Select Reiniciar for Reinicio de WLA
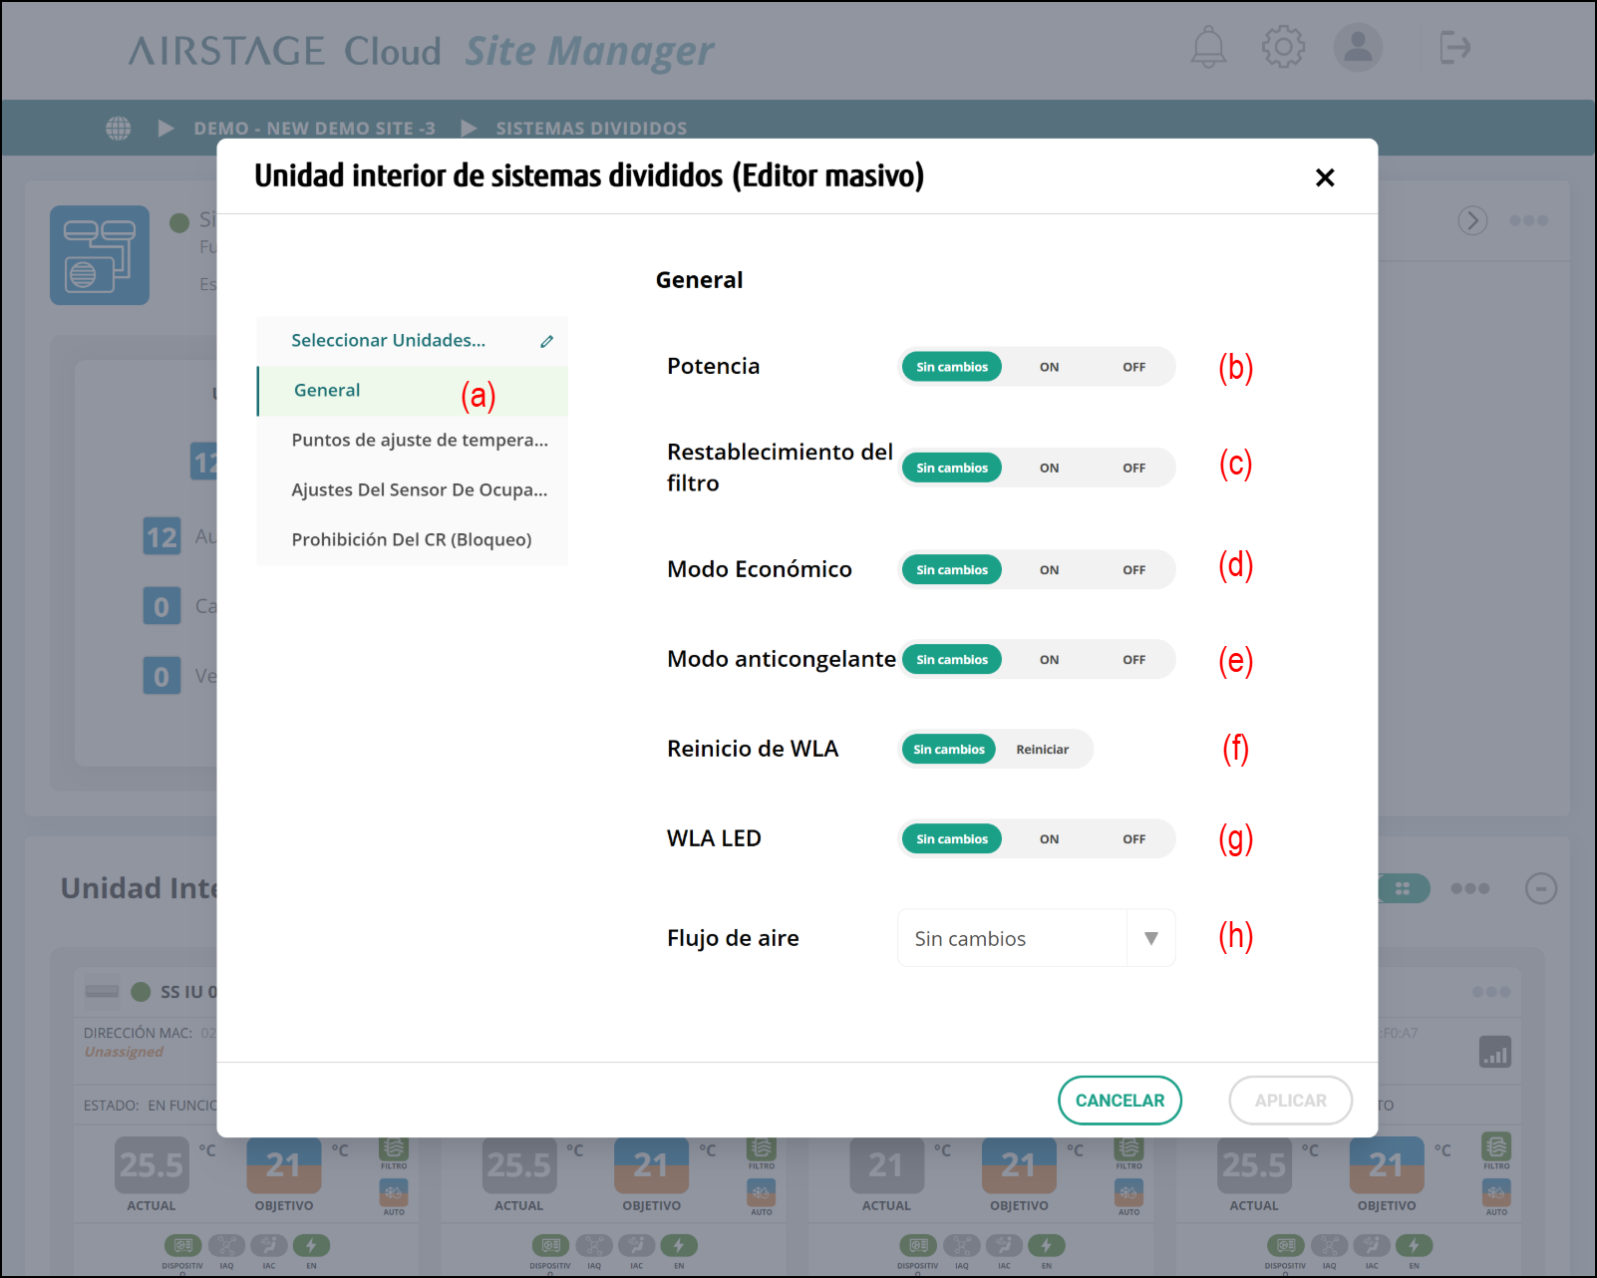Viewport: 1597px width, 1278px height. 1042,750
